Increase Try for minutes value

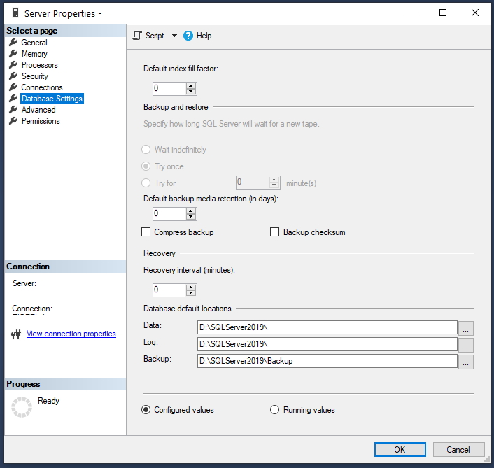tap(274, 180)
